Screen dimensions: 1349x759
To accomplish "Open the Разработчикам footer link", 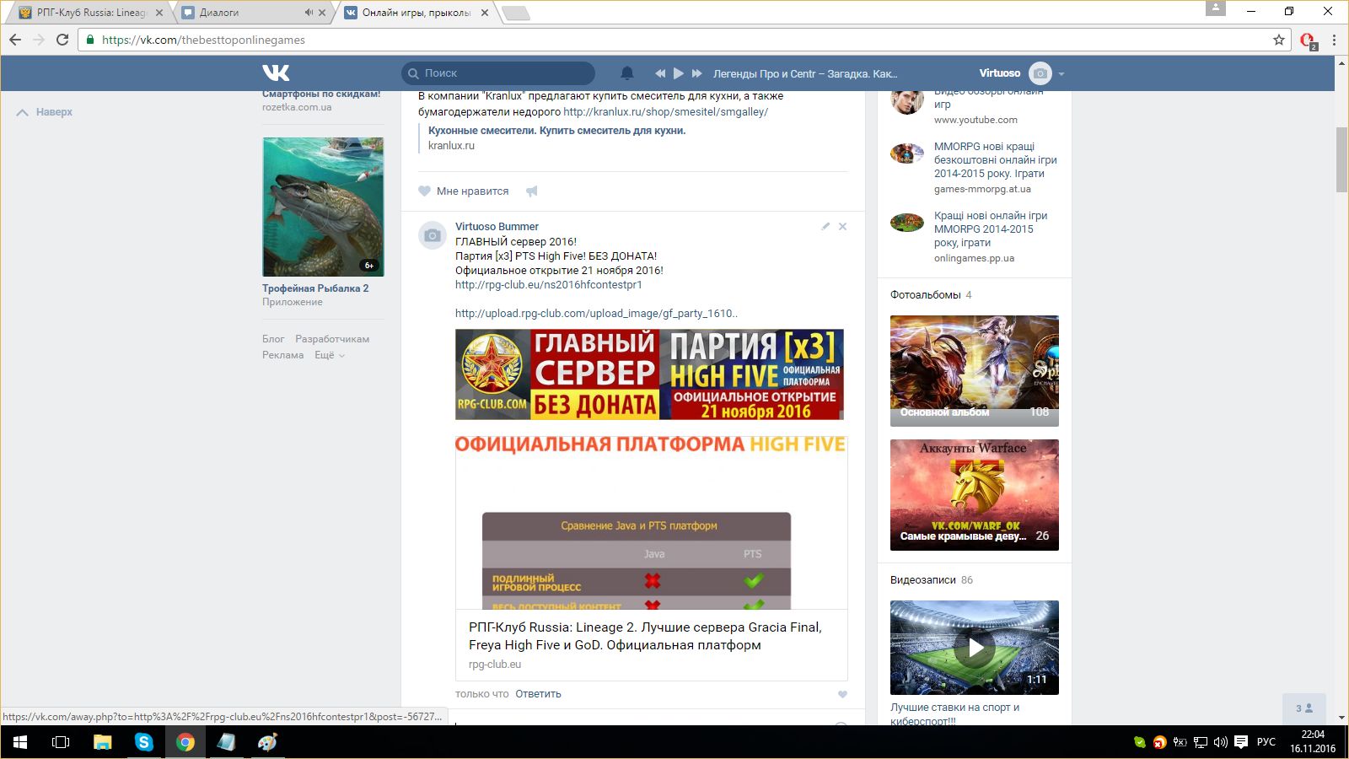I will (332, 339).
